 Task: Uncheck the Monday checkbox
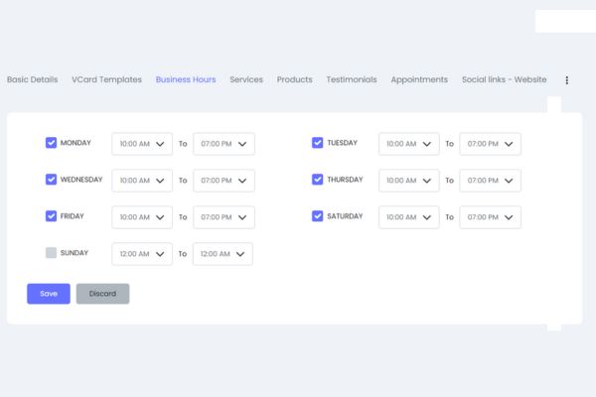(52, 143)
